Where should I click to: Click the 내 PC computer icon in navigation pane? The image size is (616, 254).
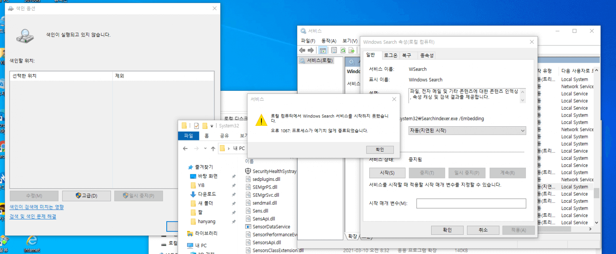pyautogui.click(x=190, y=246)
